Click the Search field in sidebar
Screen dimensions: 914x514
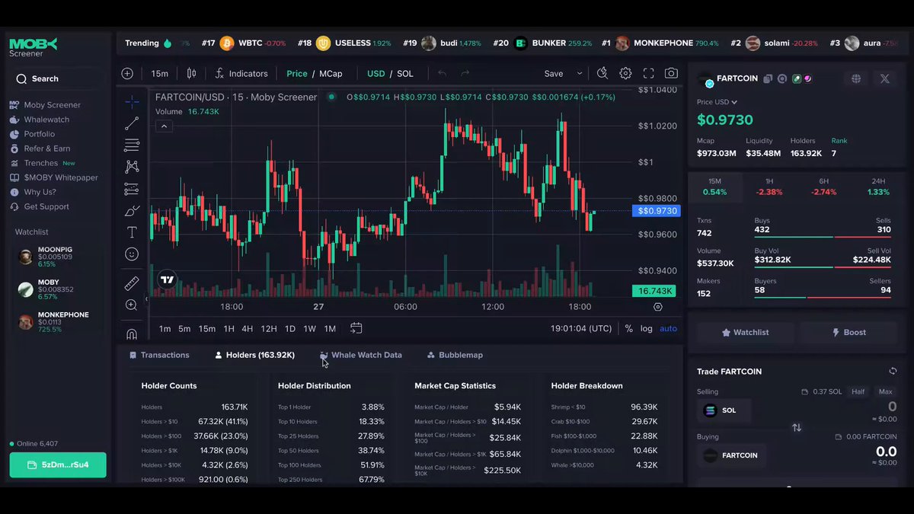[57, 78]
